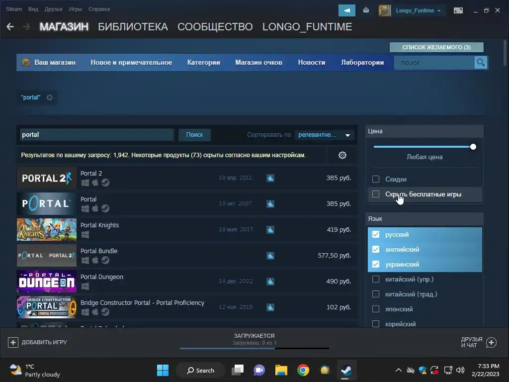Open the Игры menu
509x382 pixels.
[x=76, y=9]
